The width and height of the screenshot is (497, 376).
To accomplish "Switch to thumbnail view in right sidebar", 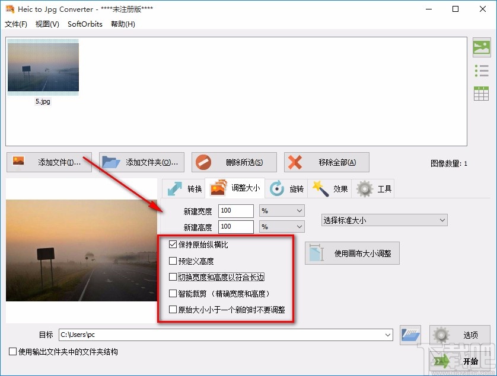I will (482, 48).
